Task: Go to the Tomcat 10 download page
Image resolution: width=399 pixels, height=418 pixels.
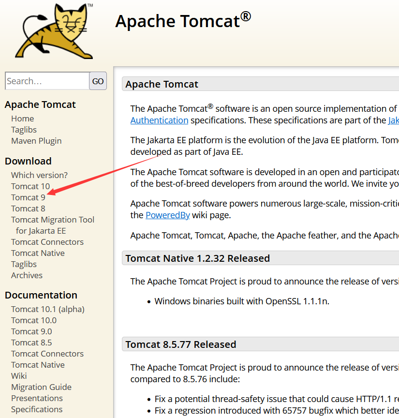Action: point(30,186)
